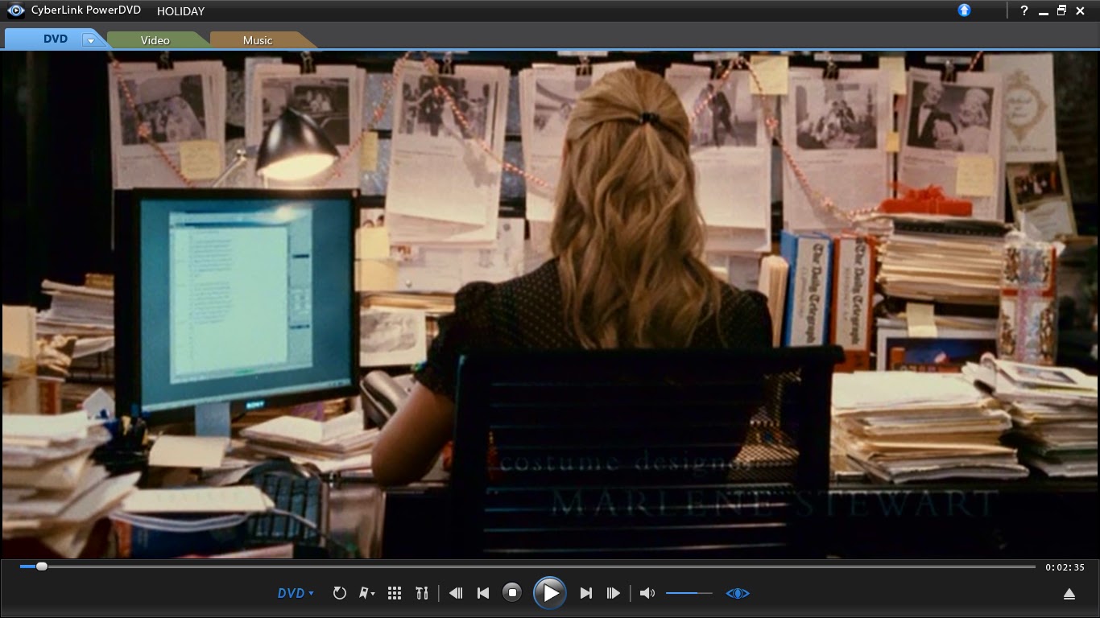Adjust the volume slider

click(689, 593)
